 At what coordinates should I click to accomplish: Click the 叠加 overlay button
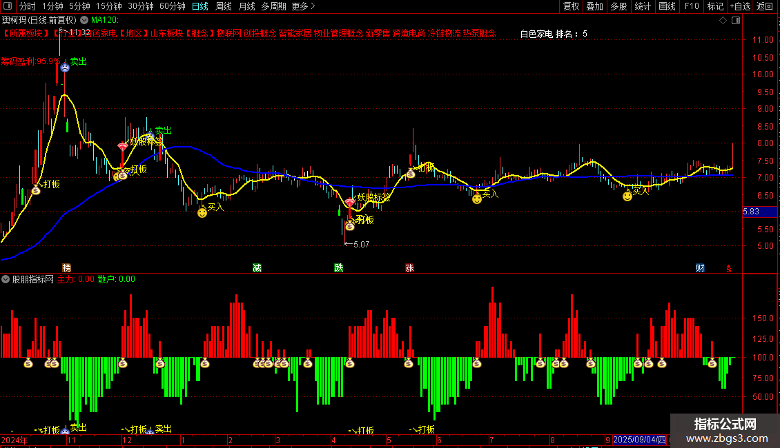[x=594, y=6]
